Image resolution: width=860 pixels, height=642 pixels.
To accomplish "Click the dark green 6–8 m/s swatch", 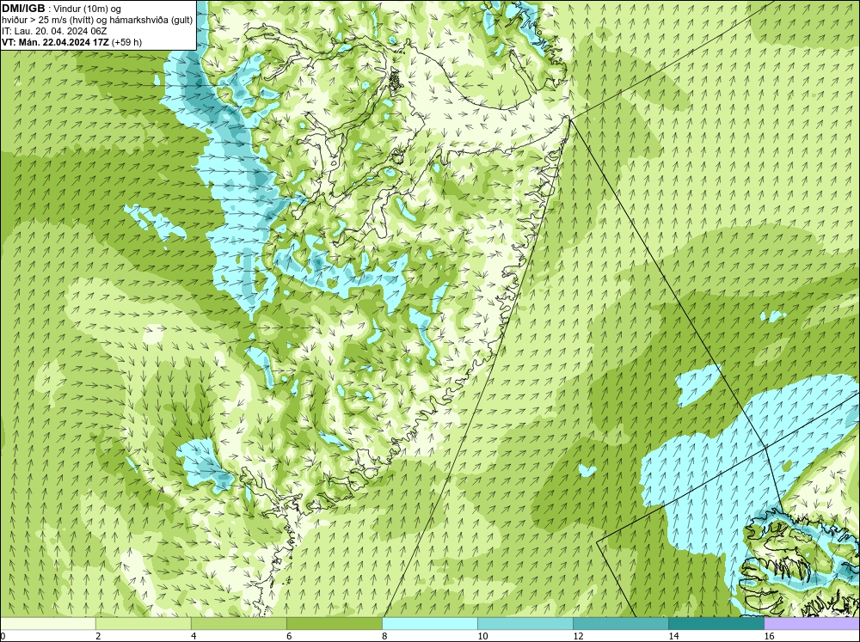I will (335, 623).
